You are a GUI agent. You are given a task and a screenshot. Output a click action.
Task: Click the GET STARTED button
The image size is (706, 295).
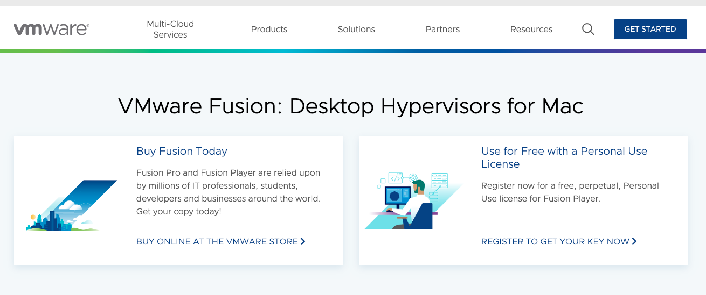650,29
